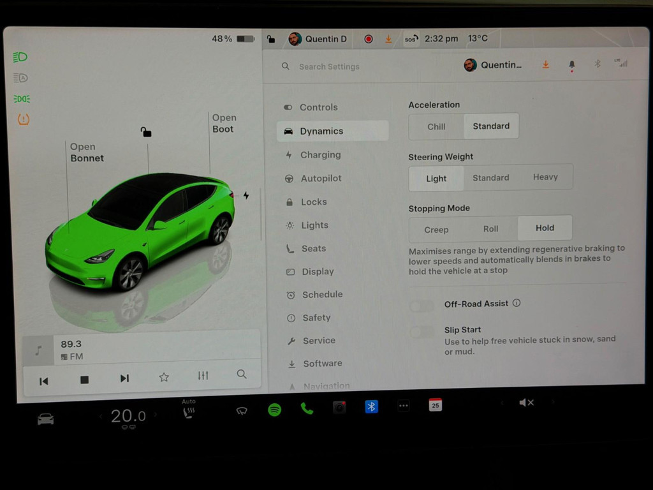Open the Calendar app showing the 25th
The width and height of the screenshot is (653, 490).
pos(436,406)
